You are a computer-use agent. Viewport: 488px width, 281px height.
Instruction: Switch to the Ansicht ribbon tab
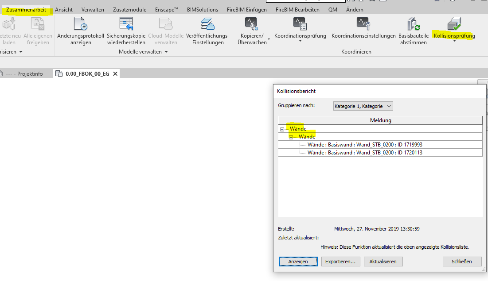coord(64,9)
